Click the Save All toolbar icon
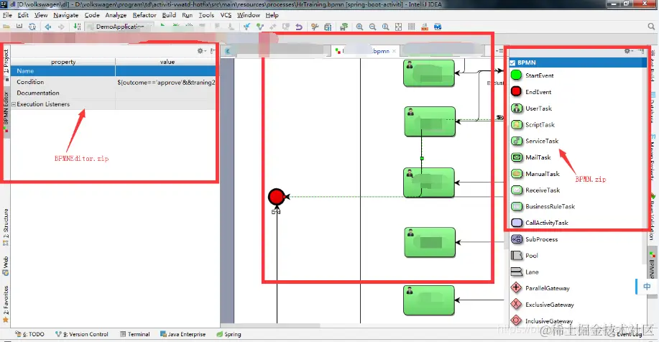 [x=19, y=27]
